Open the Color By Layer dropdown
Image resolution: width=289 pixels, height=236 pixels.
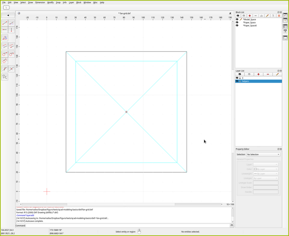click(x=265, y=169)
